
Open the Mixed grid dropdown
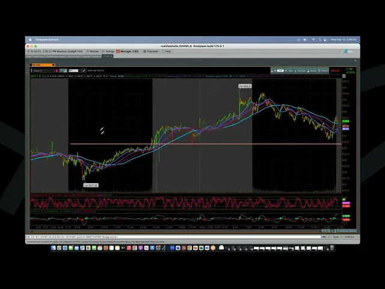click(x=43, y=71)
